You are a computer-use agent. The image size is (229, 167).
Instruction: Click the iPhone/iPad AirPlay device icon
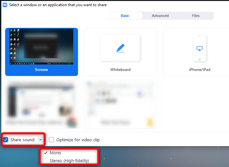(200, 48)
